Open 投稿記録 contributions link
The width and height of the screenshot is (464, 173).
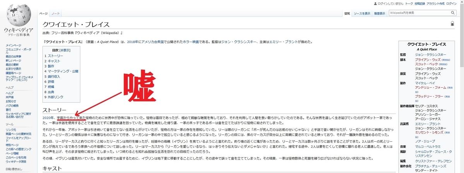[420, 3]
